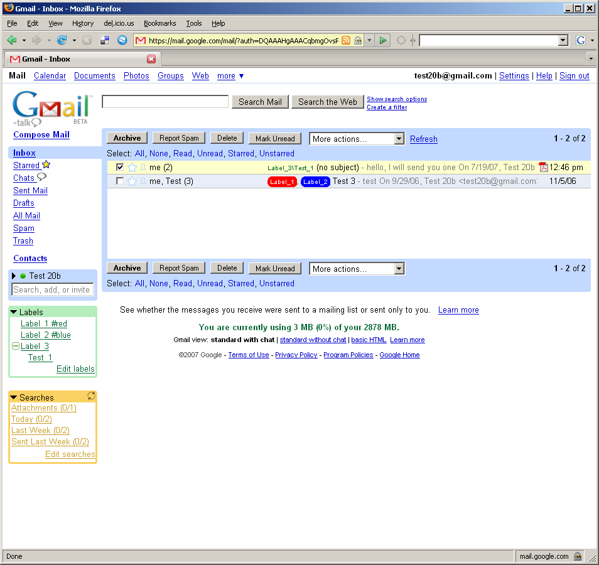The width and height of the screenshot is (599, 565).
Task: Open the Settings link
Action: click(x=514, y=75)
